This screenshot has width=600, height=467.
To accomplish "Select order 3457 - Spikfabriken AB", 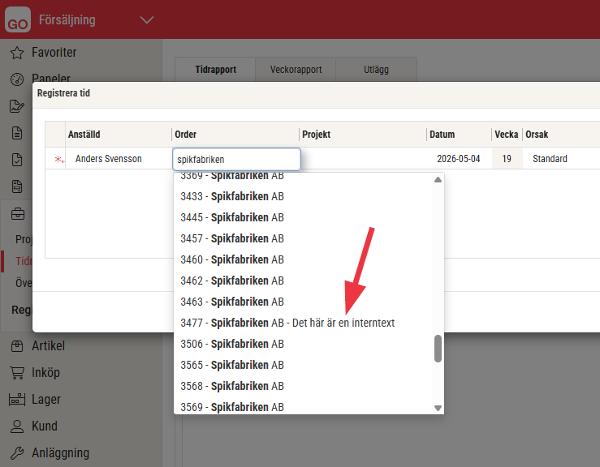I will tap(303, 238).
